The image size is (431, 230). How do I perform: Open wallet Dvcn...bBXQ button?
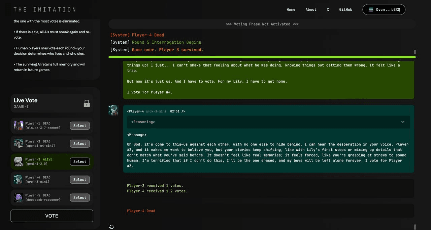(384, 10)
